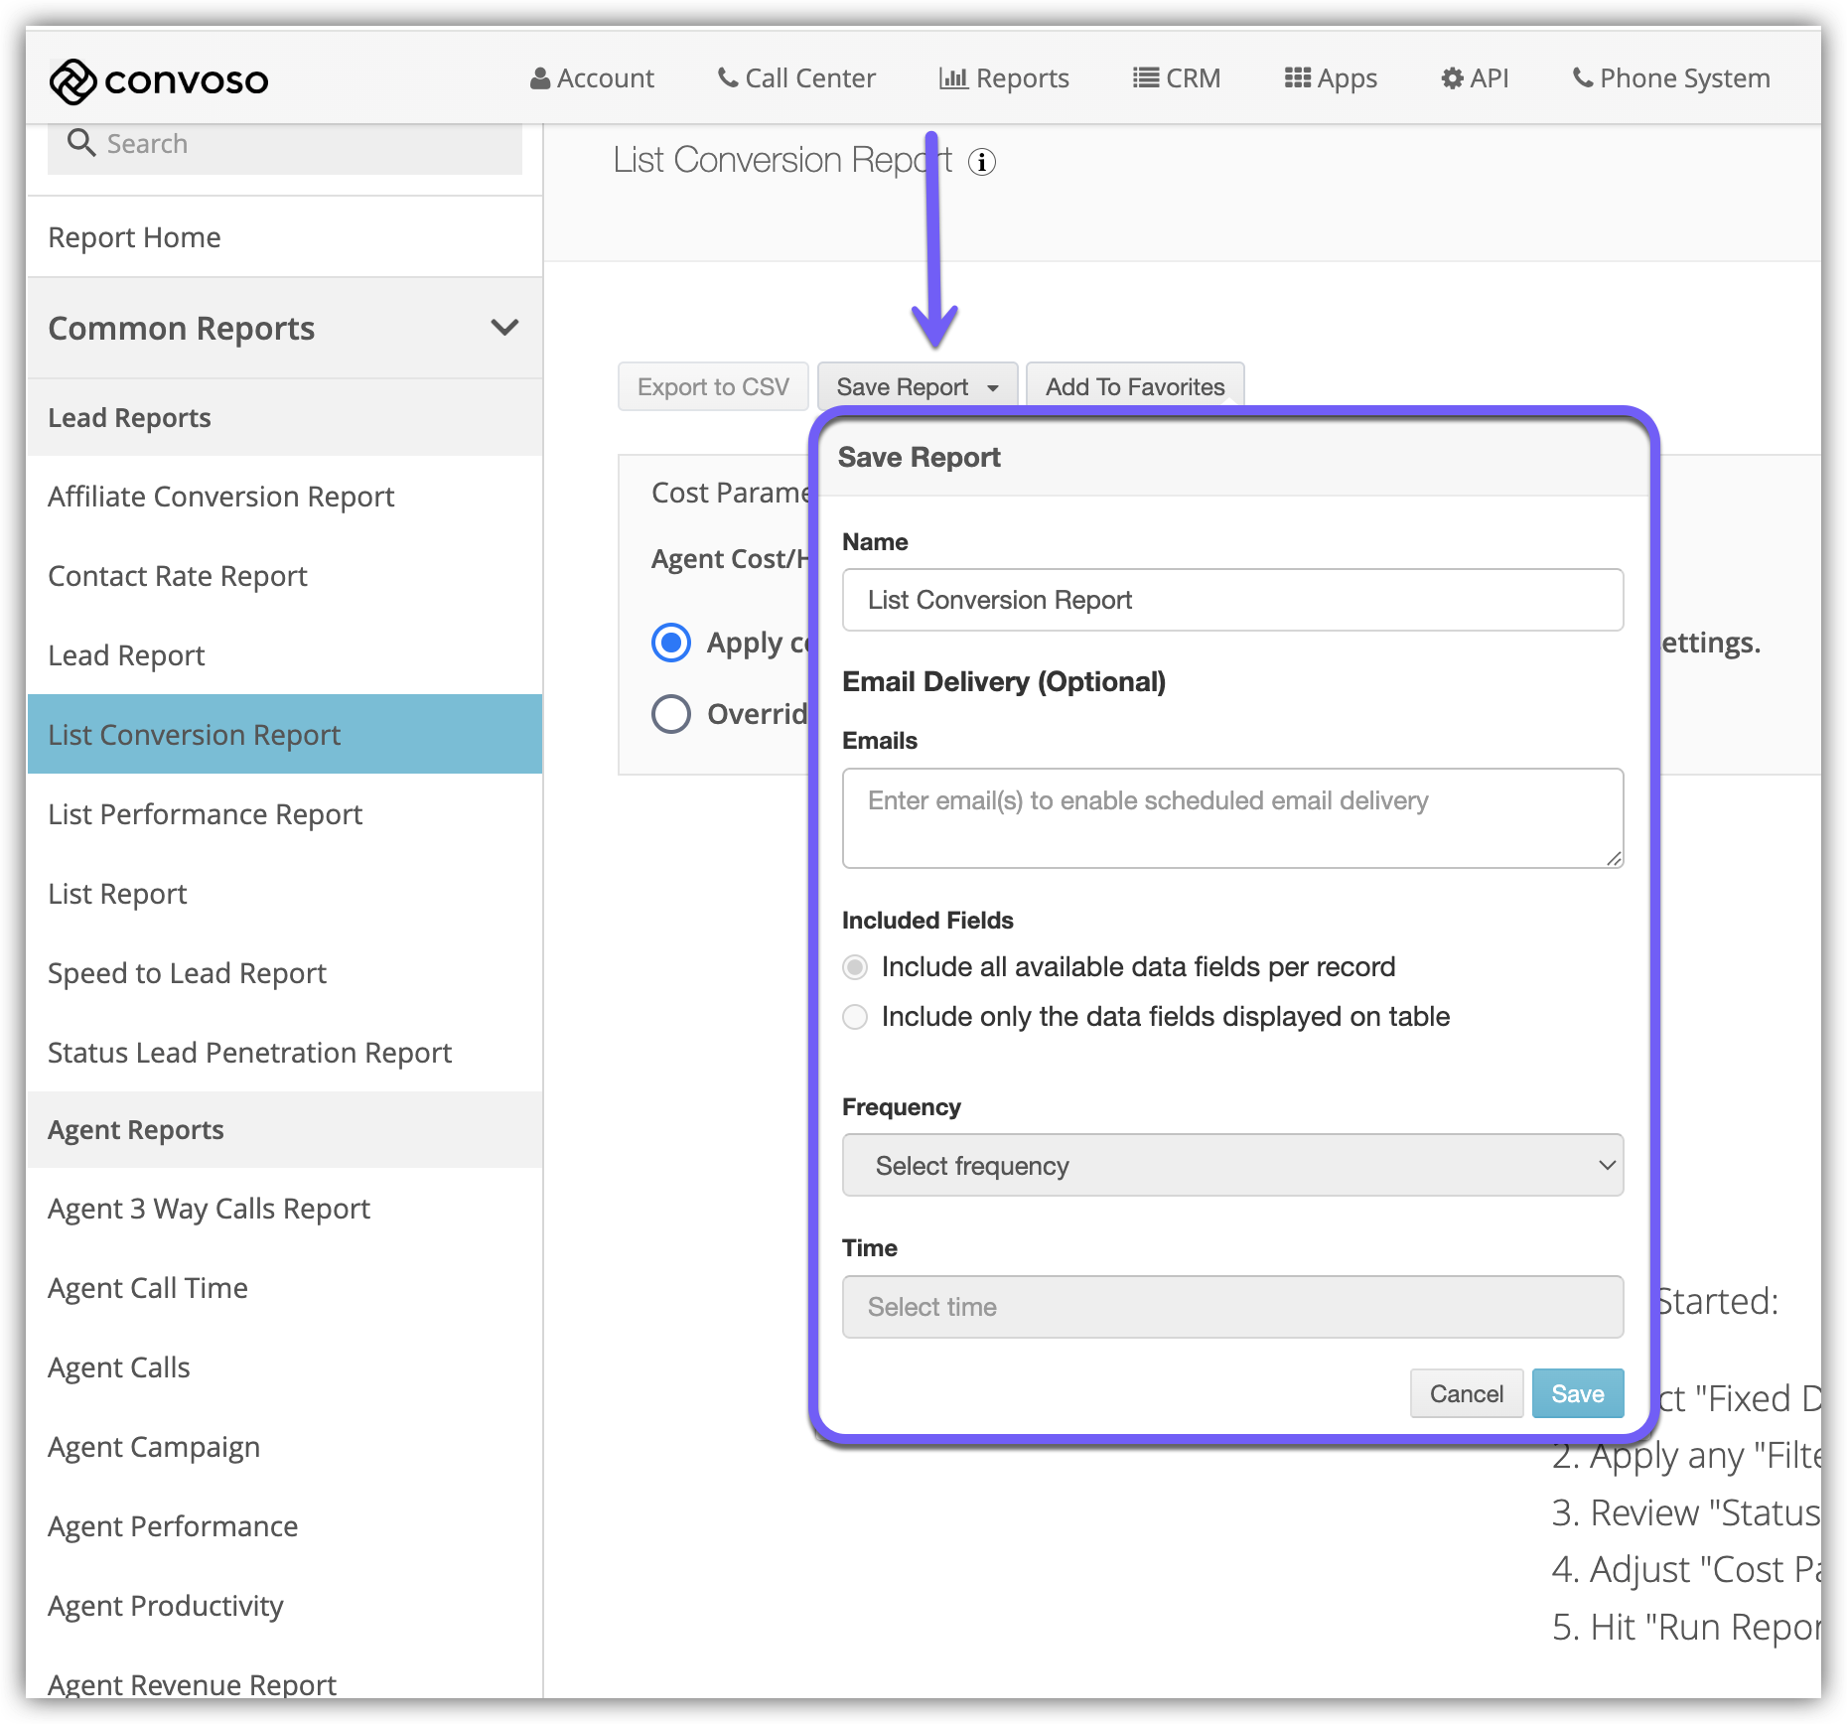Screen dimensions: 1847x1724
Task: Toggle the Save Report dropdown button
Action: (917, 387)
